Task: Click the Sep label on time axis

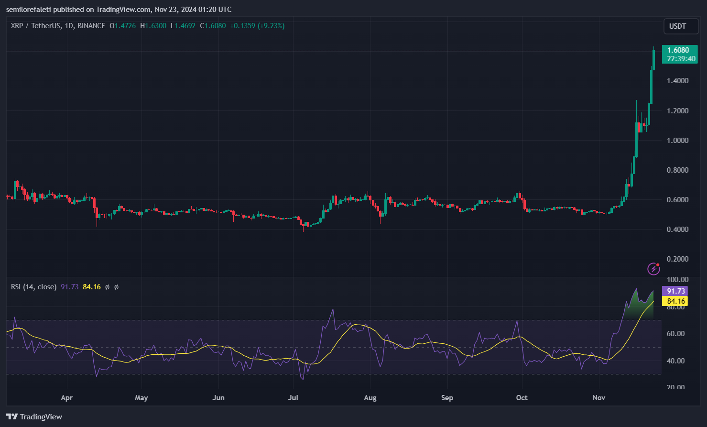Action: (447, 398)
